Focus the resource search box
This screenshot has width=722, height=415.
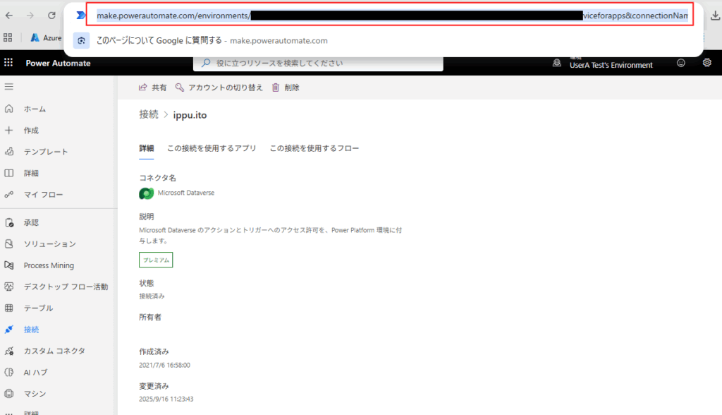click(318, 64)
